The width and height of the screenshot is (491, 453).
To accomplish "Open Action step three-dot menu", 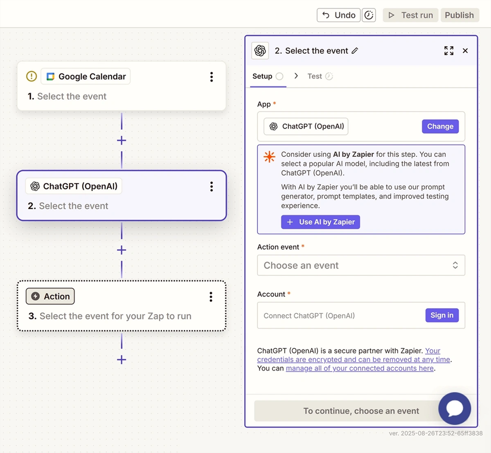I will tap(211, 297).
